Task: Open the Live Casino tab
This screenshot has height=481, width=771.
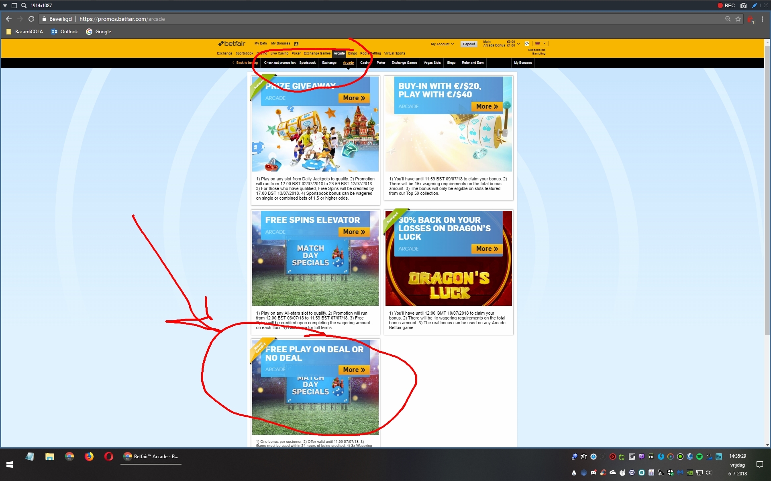Action: (279, 53)
